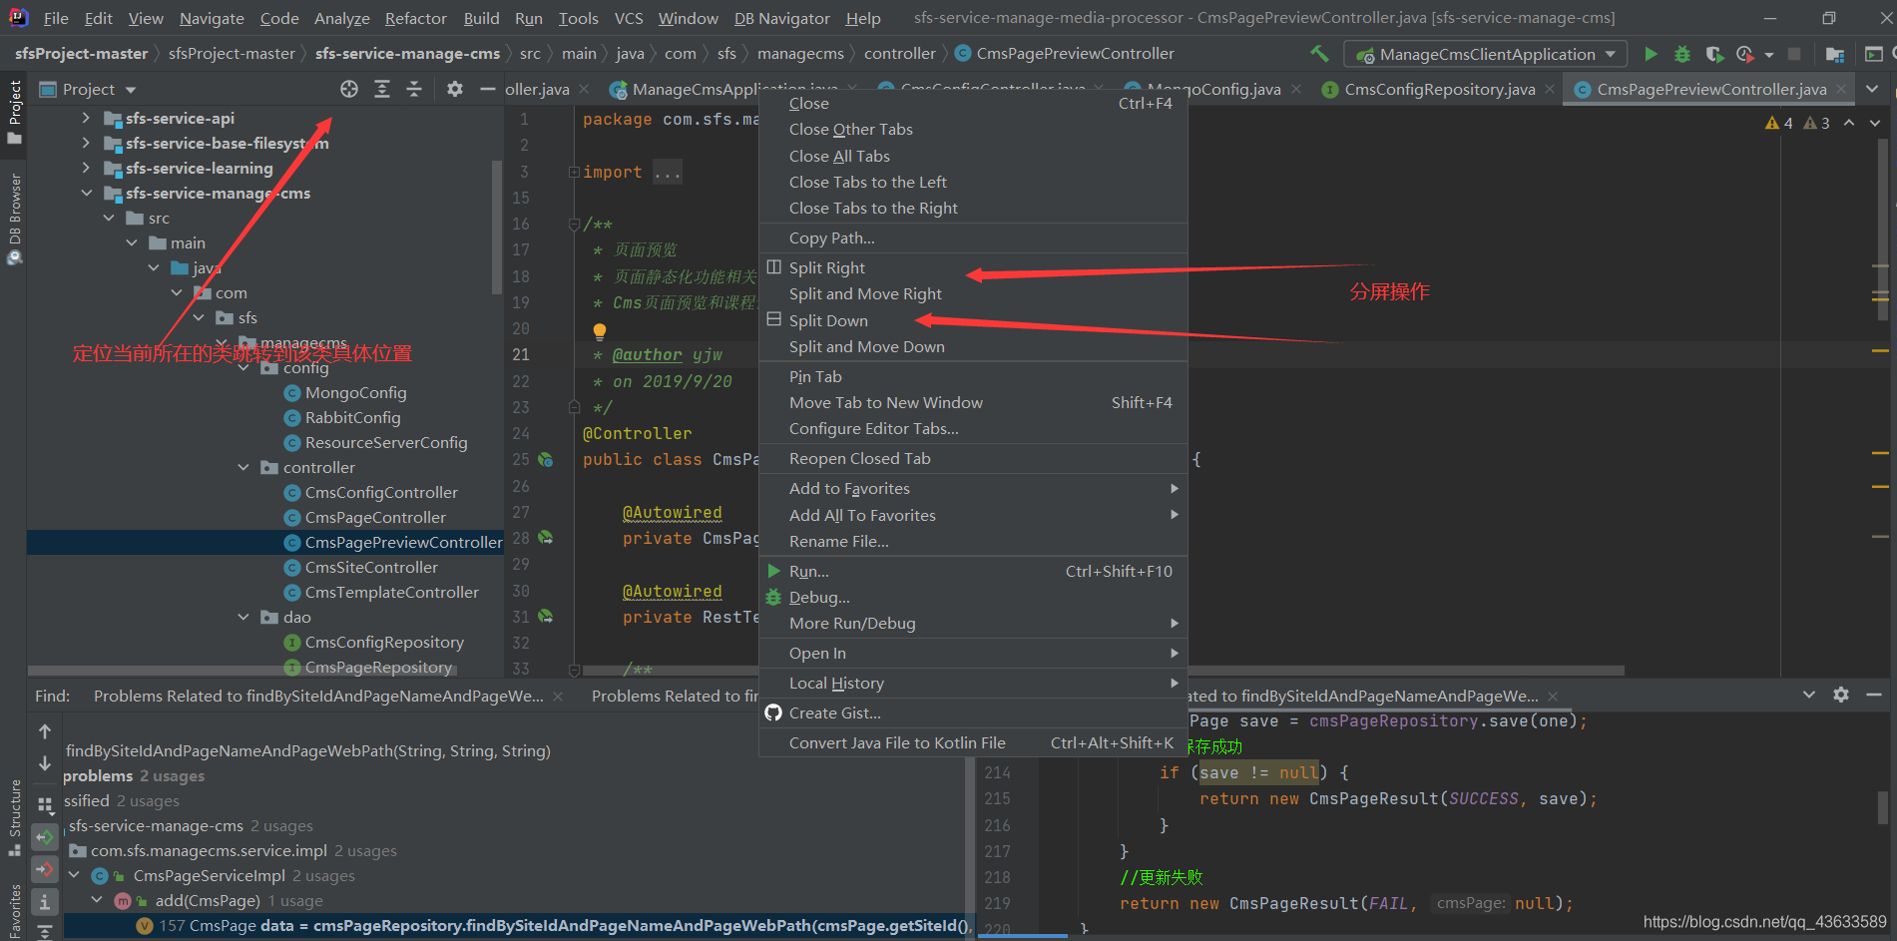Viewport: 1897px width, 941px height.
Task: Stop the running application
Action: 1794,54
